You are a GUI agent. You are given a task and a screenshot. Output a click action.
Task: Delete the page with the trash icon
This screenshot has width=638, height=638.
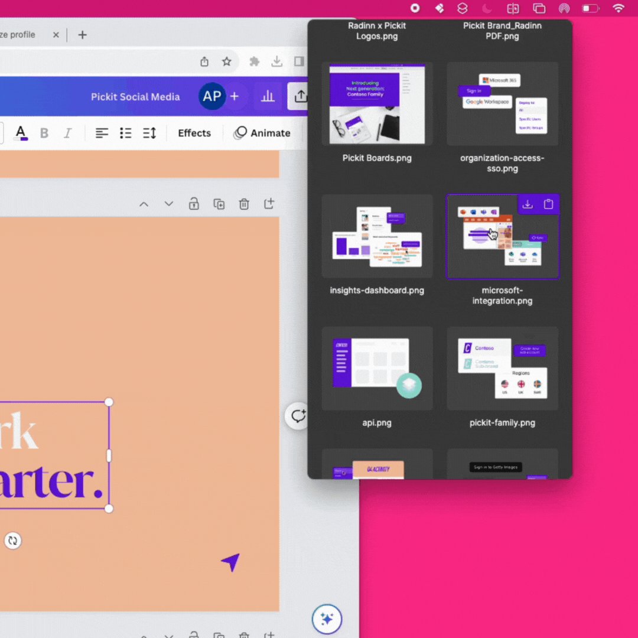[244, 204]
